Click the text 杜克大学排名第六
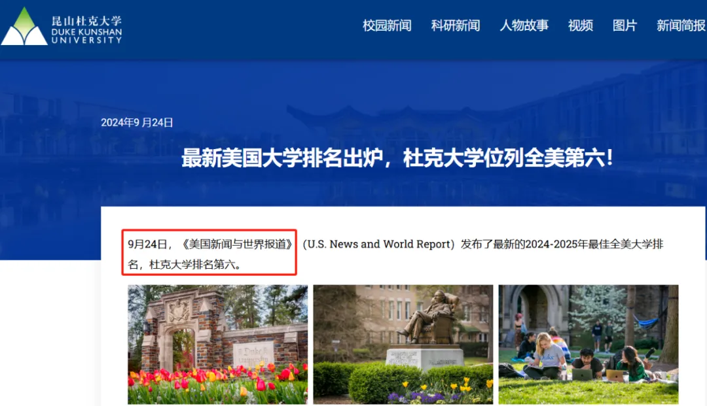 pyautogui.click(x=192, y=264)
